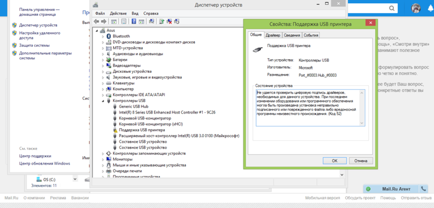This screenshot has height=208, width=434.
Task: Click the notification bell icon
Action: [430, 8]
